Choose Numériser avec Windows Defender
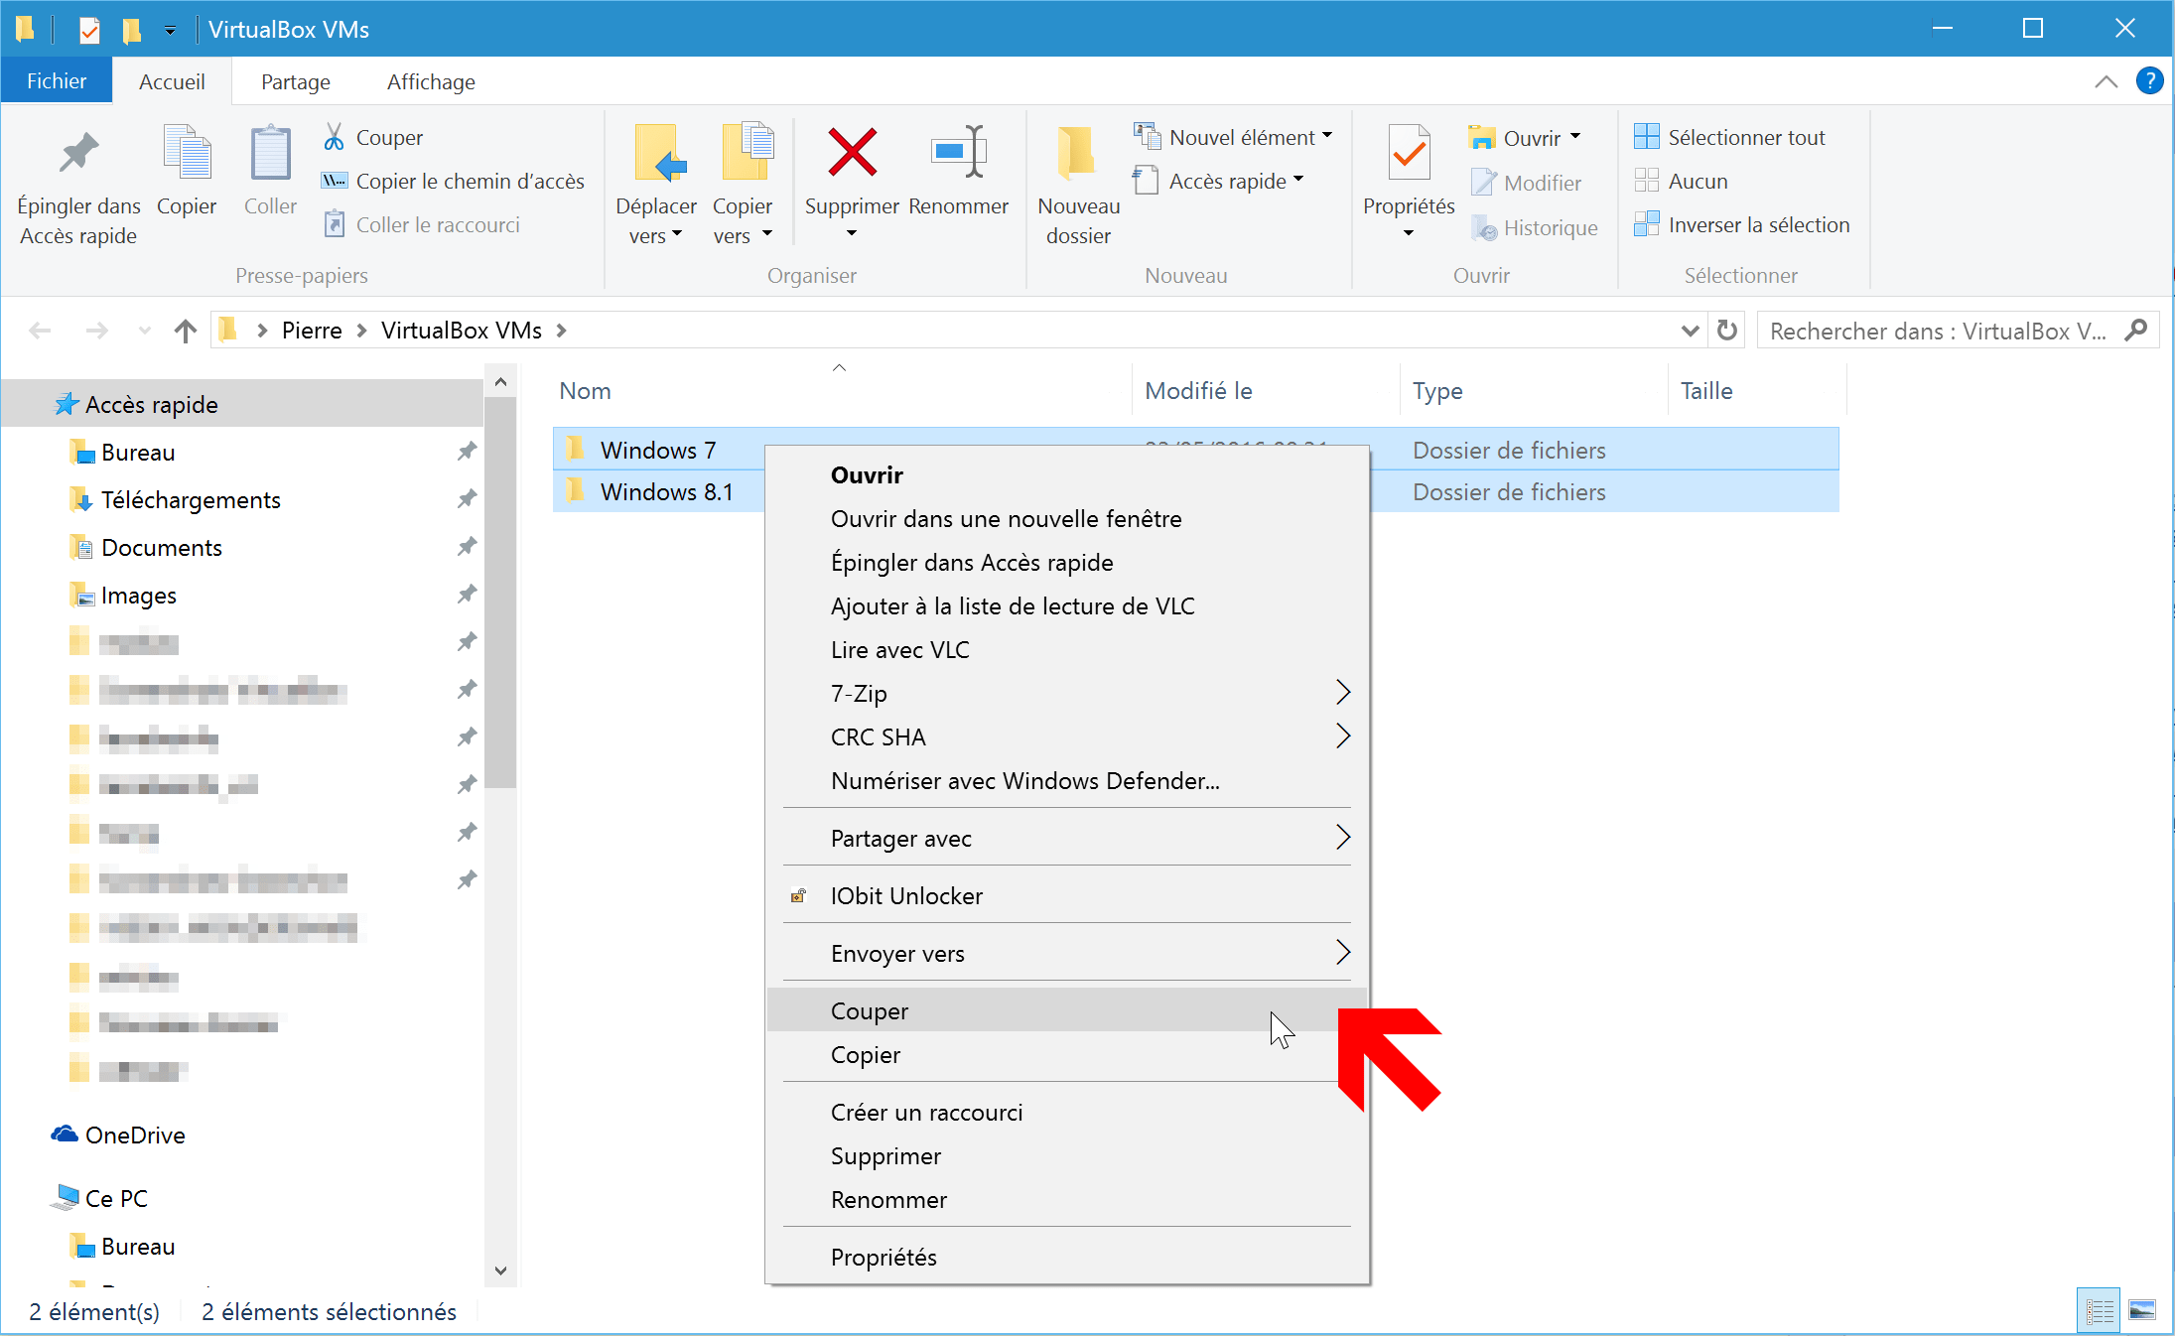Image resolution: width=2175 pixels, height=1336 pixels. tap(1067, 780)
